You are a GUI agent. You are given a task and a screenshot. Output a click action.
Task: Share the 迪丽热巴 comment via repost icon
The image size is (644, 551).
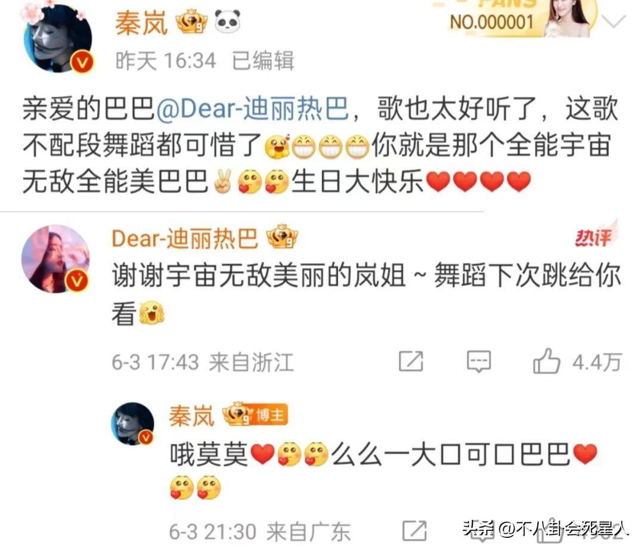point(411,362)
